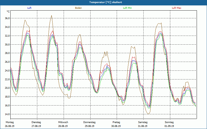This screenshot has width=207, height=129.
Task: Click the 'Samstag' day label
Action: tap(143, 122)
